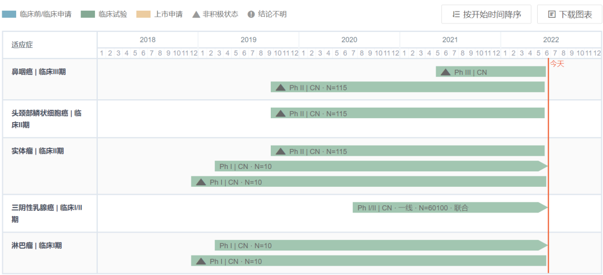Select the ongoing Ph I N=10 arrow bar under 淋巴瘤

(x=381, y=245)
